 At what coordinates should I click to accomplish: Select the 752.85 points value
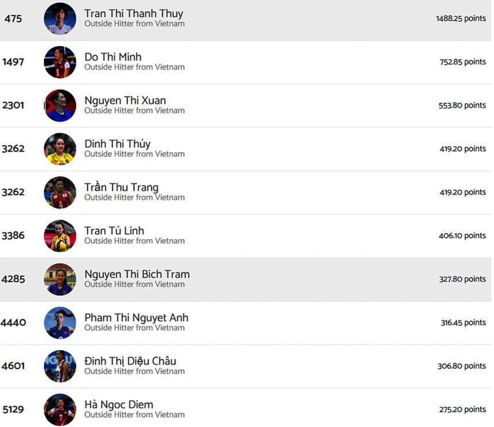click(462, 62)
